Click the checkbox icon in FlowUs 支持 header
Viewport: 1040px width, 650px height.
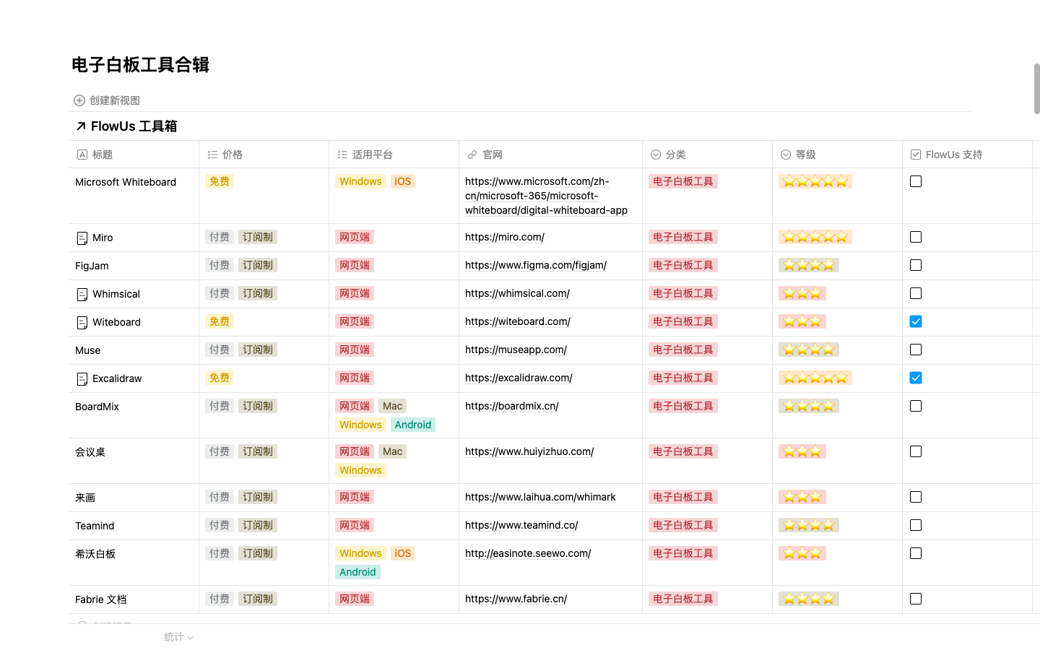pos(916,155)
